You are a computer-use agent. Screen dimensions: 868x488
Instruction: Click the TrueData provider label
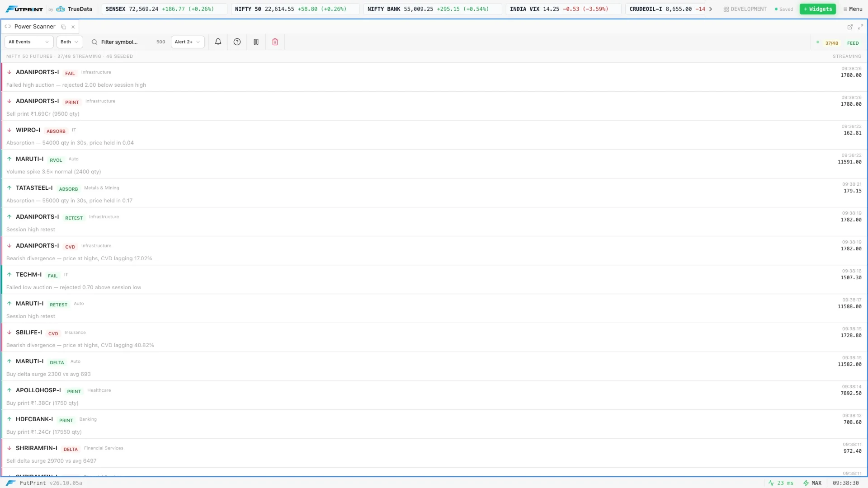(x=75, y=9)
